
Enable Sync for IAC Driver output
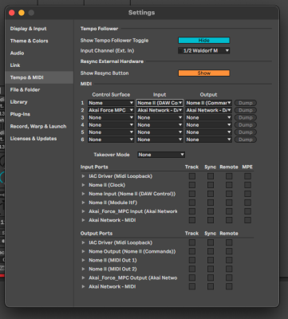[x=211, y=242]
